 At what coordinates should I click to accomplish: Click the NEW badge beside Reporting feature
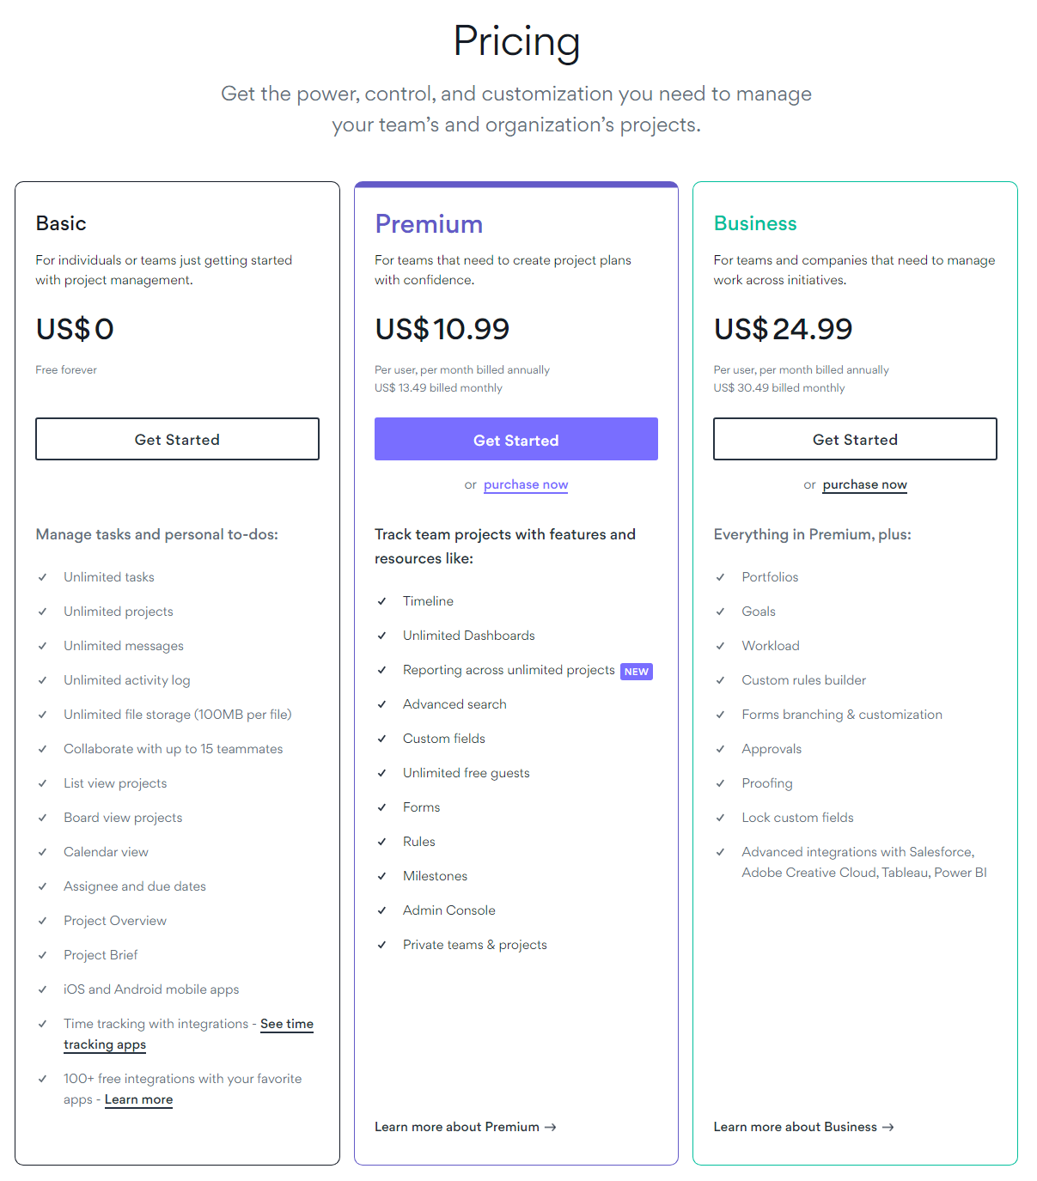[x=637, y=672]
